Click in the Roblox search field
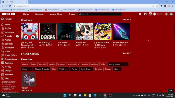This screenshot has height=98, width=175. point(100,14)
